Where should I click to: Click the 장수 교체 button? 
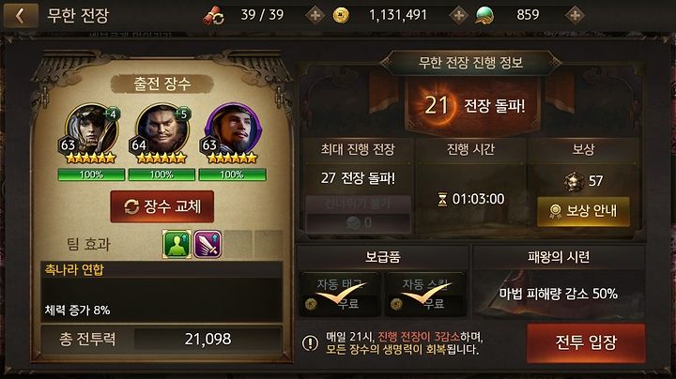click(x=162, y=206)
